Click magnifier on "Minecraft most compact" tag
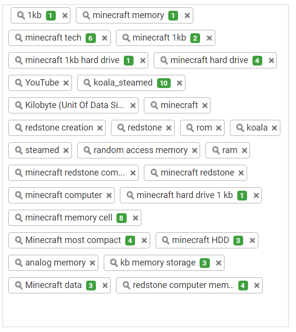Screen dimensions: 296x332 [x=19, y=241]
